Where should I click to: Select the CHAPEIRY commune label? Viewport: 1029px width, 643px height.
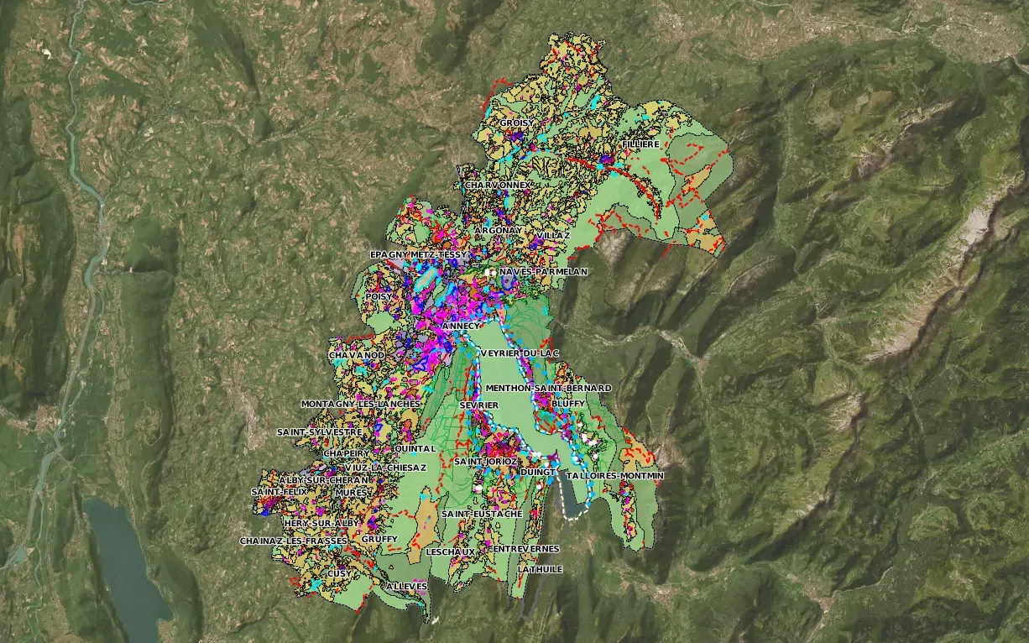346,453
